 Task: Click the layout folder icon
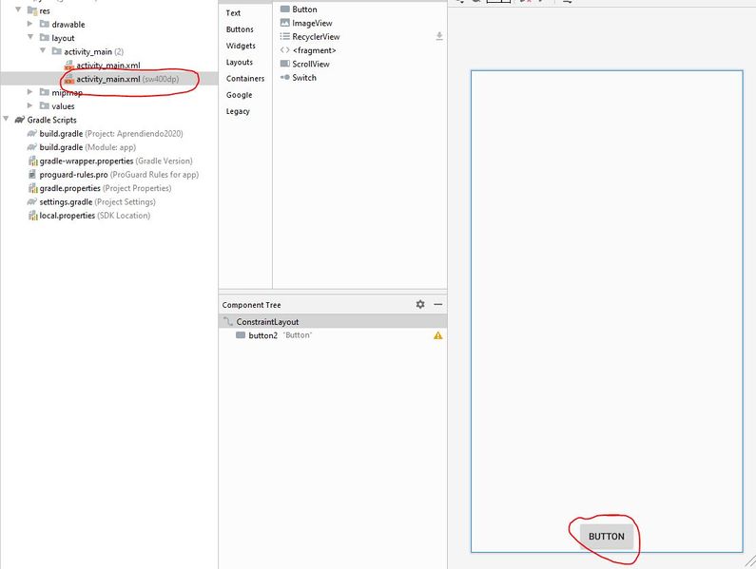pos(45,37)
